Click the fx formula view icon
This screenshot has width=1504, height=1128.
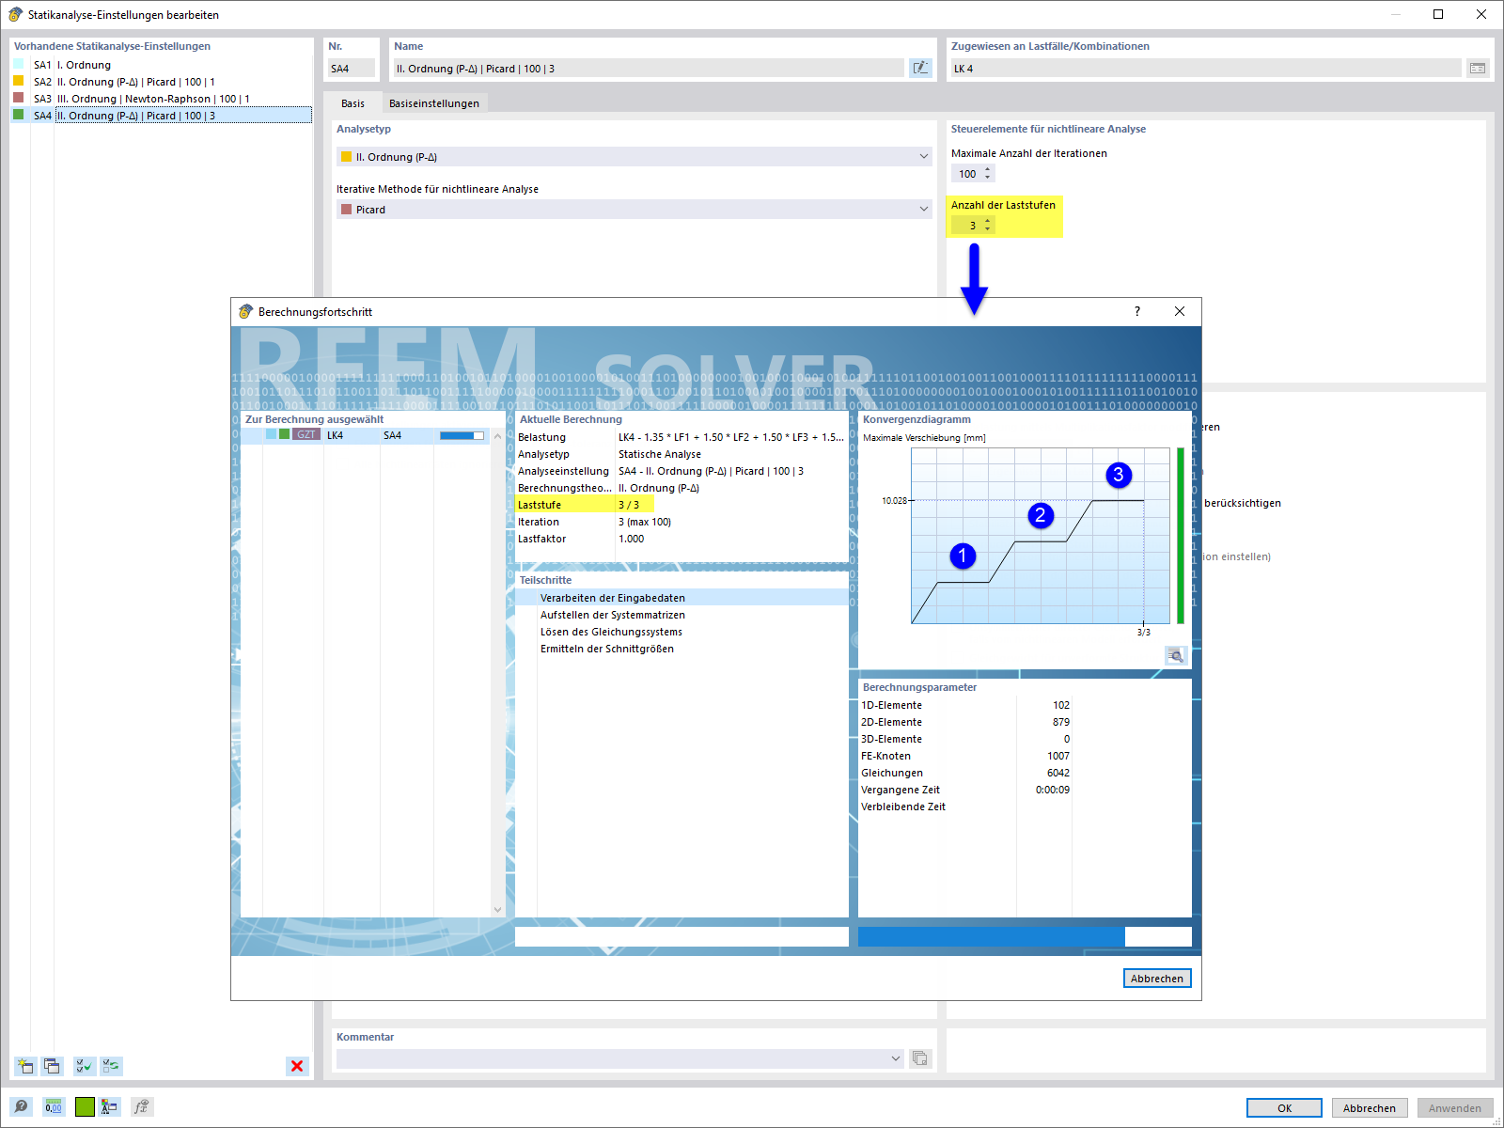tap(141, 1107)
